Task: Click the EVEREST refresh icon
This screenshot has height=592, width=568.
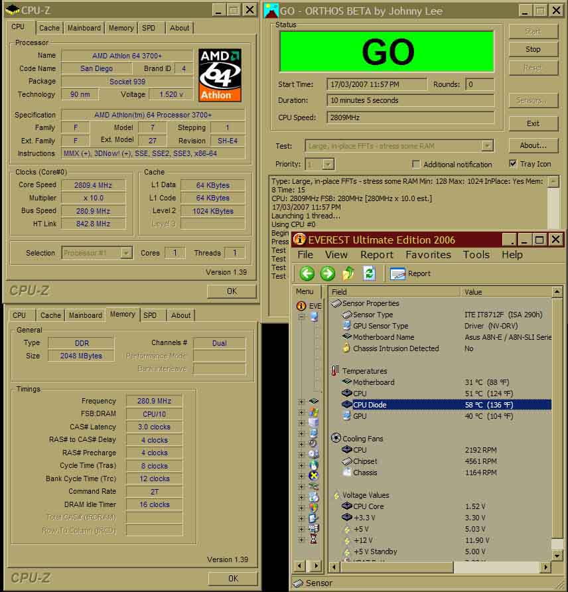Action: [369, 273]
